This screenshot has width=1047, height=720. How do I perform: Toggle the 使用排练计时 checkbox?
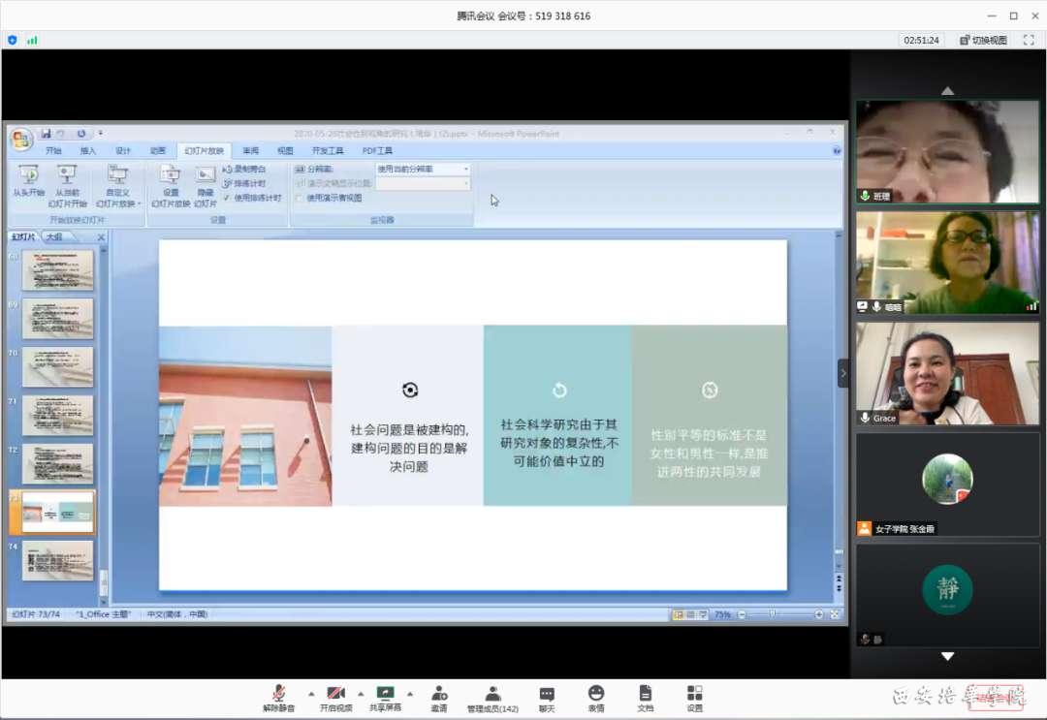(227, 198)
